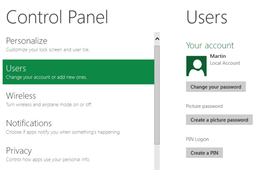
Task: Click 'Change your account or add new ones' text
Action: [x=47, y=77]
